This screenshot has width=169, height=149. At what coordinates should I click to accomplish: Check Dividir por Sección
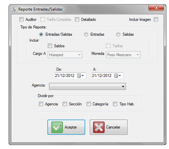coord(65,104)
